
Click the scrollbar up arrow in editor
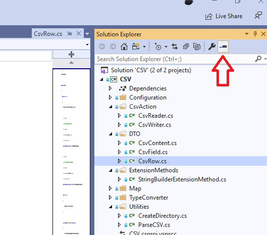[71, 63]
